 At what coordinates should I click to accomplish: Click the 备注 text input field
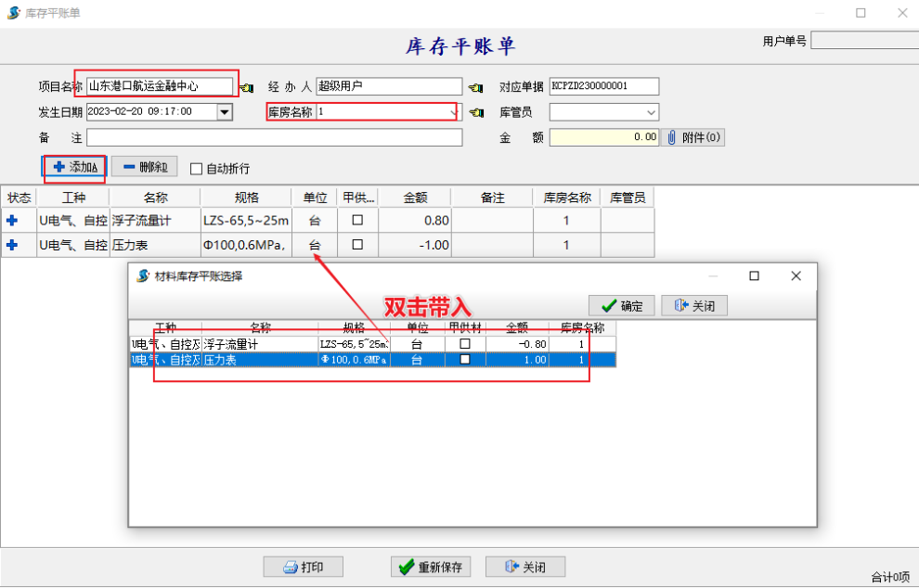click(x=274, y=137)
